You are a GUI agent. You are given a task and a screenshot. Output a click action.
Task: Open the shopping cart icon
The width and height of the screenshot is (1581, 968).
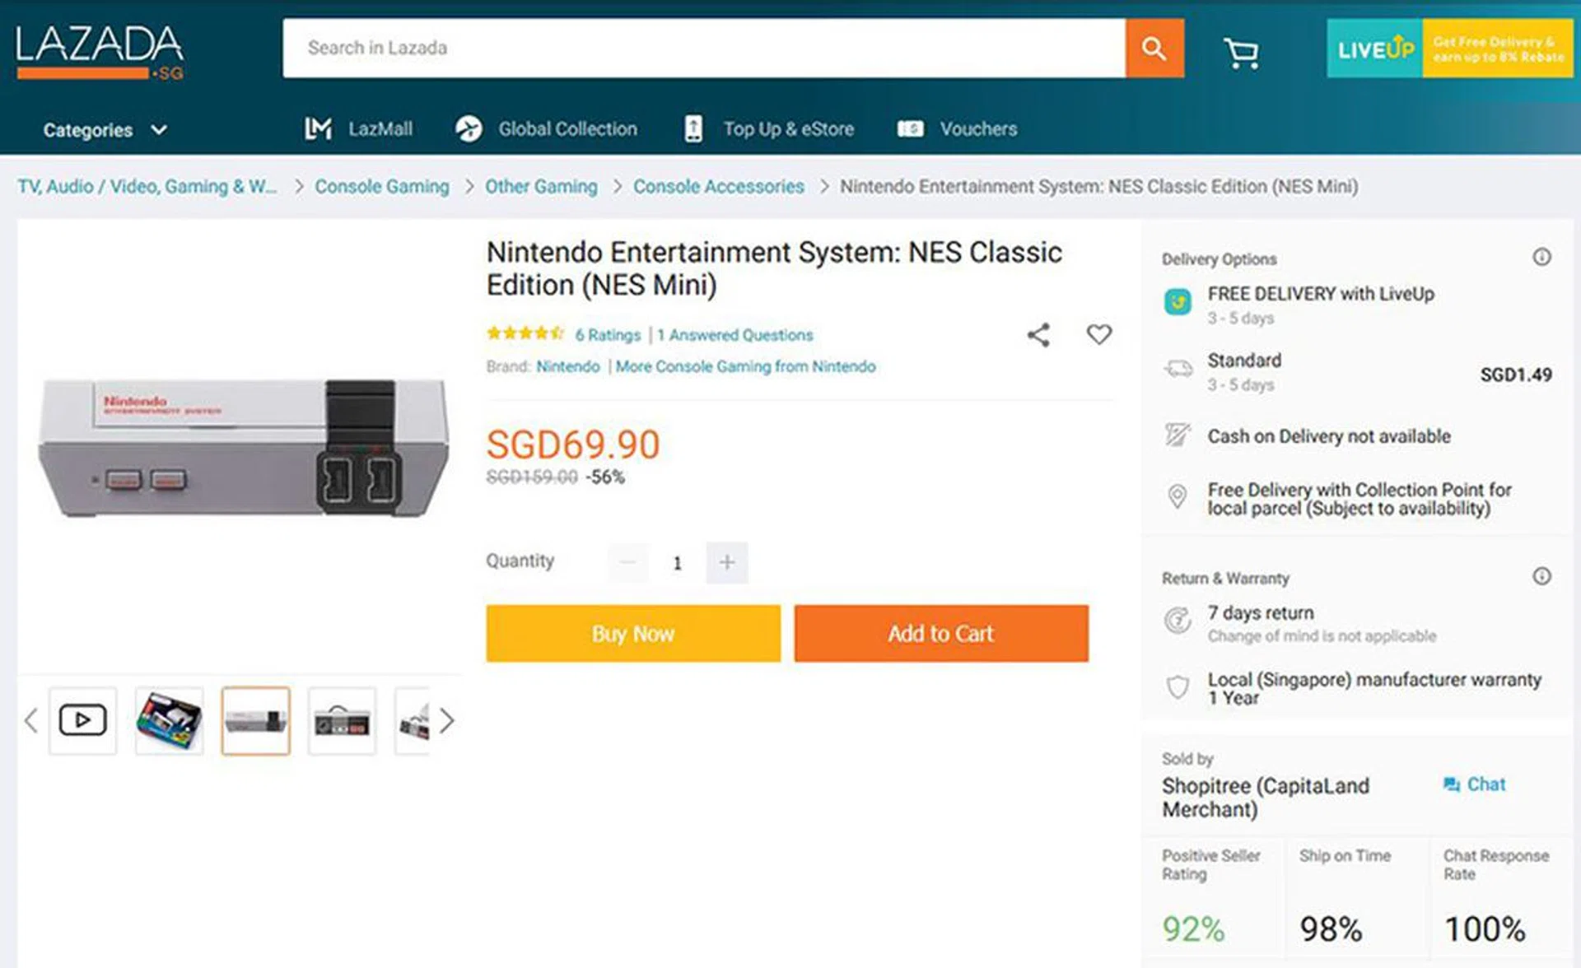pos(1240,54)
